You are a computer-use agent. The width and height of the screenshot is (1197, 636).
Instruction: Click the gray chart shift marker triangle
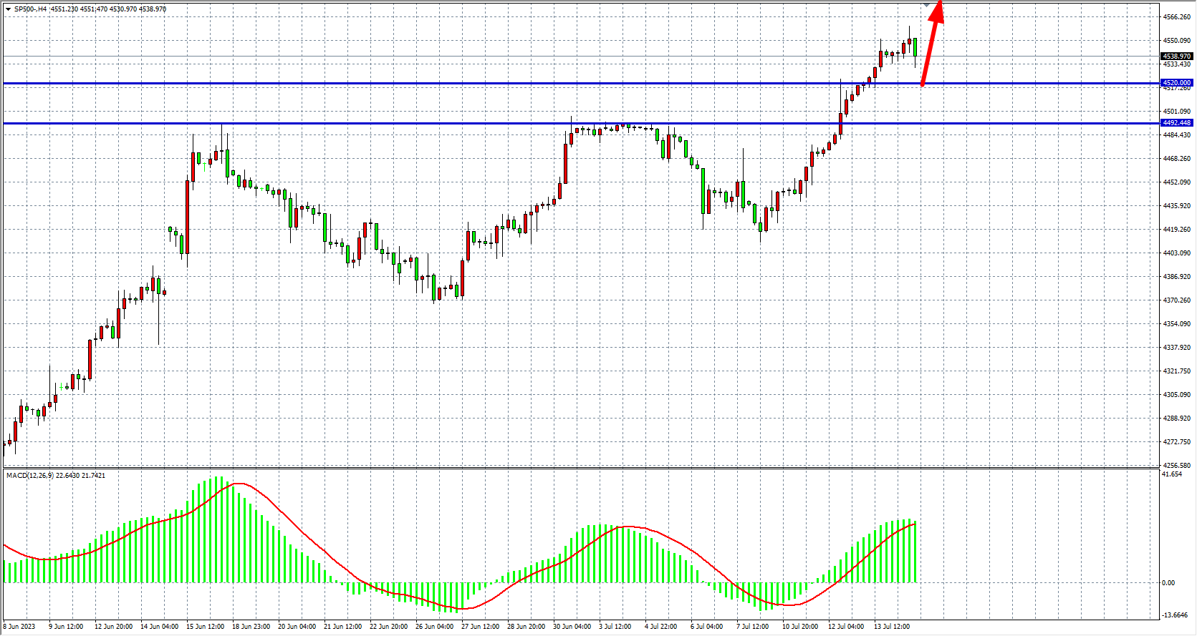[x=926, y=6]
